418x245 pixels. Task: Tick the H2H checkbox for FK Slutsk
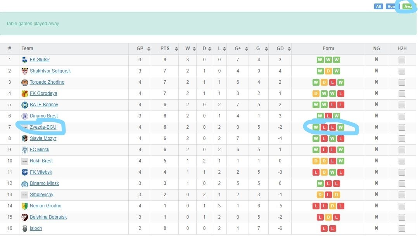tap(402, 60)
